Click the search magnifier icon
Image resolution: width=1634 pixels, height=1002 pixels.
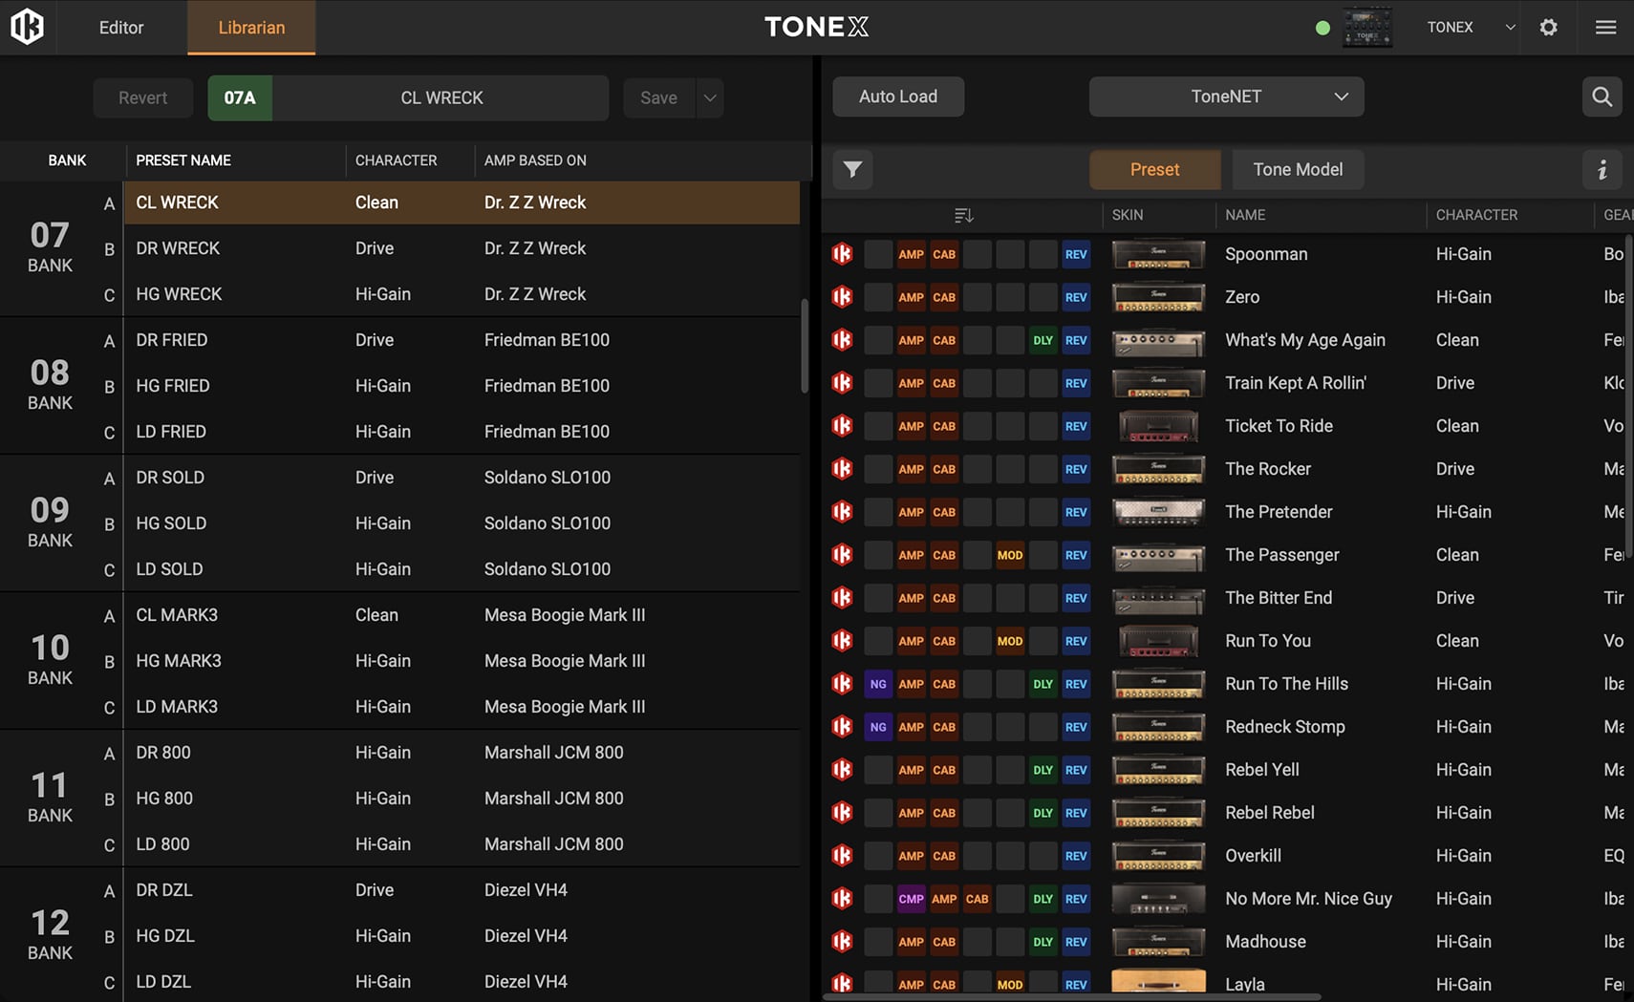(x=1602, y=96)
